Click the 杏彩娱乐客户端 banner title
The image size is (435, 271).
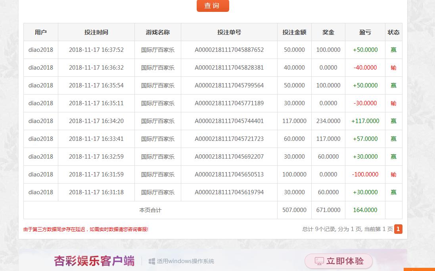click(94, 261)
